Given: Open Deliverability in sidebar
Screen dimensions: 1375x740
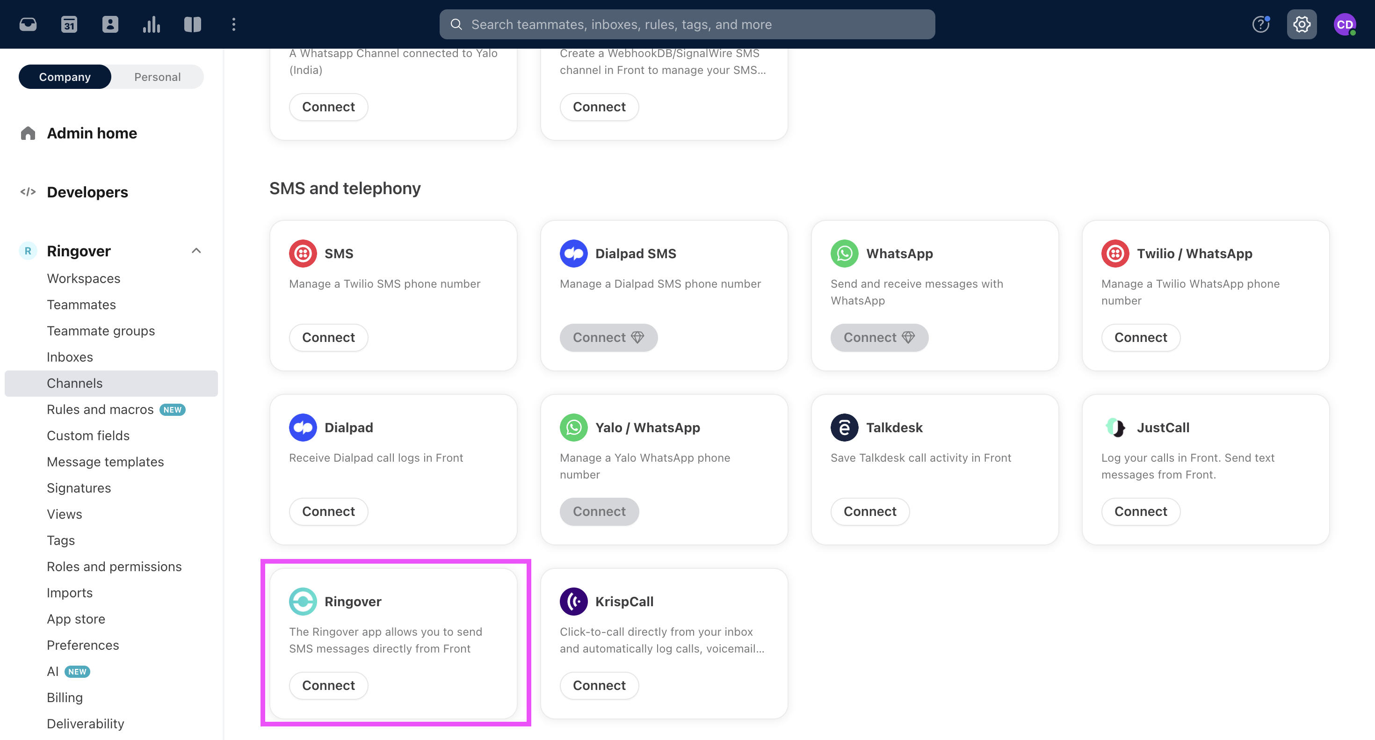Looking at the screenshot, I should point(86,724).
